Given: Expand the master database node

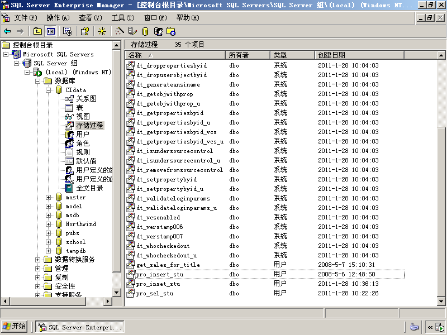Looking at the screenshot, I should (x=48, y=197).
